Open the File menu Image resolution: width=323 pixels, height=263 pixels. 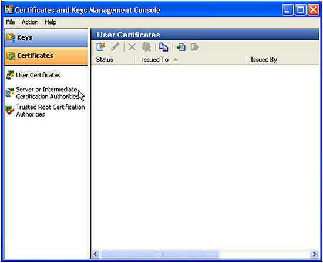11,22
